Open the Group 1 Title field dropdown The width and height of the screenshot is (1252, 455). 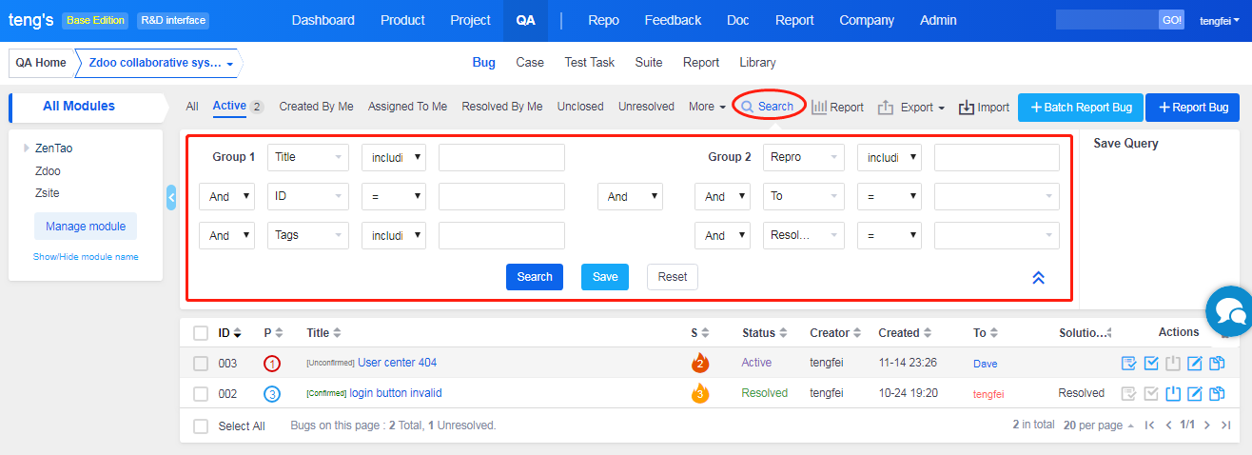coord(308,157)
